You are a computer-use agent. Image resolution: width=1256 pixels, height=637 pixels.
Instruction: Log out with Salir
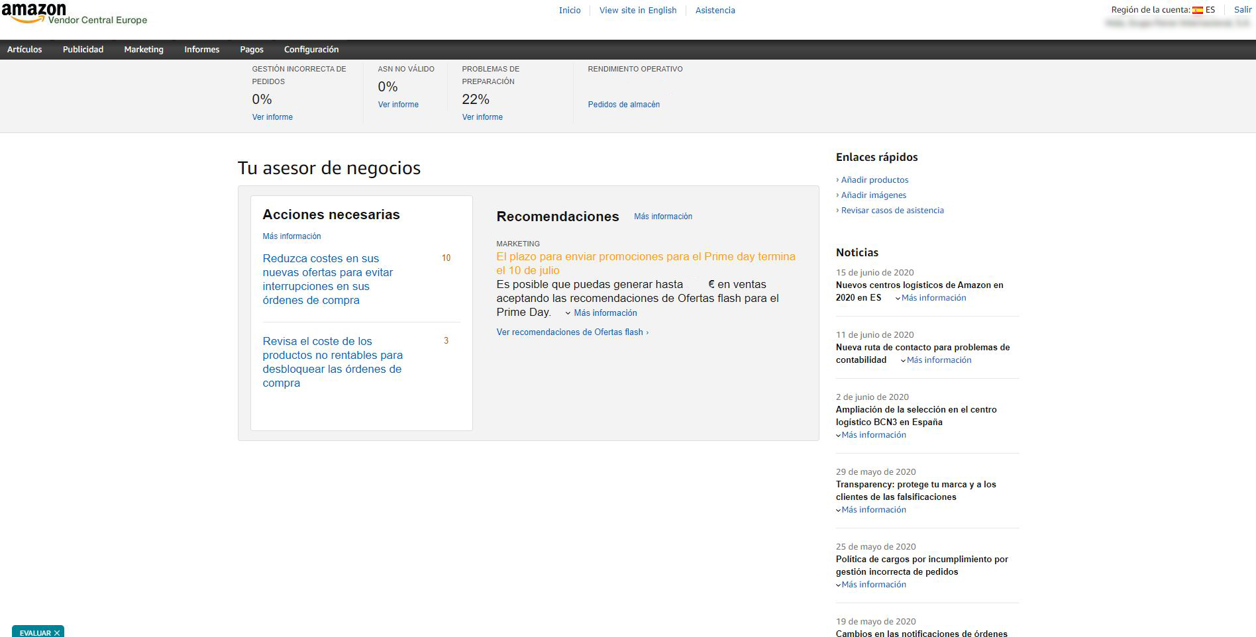[x=1243, y=10]
